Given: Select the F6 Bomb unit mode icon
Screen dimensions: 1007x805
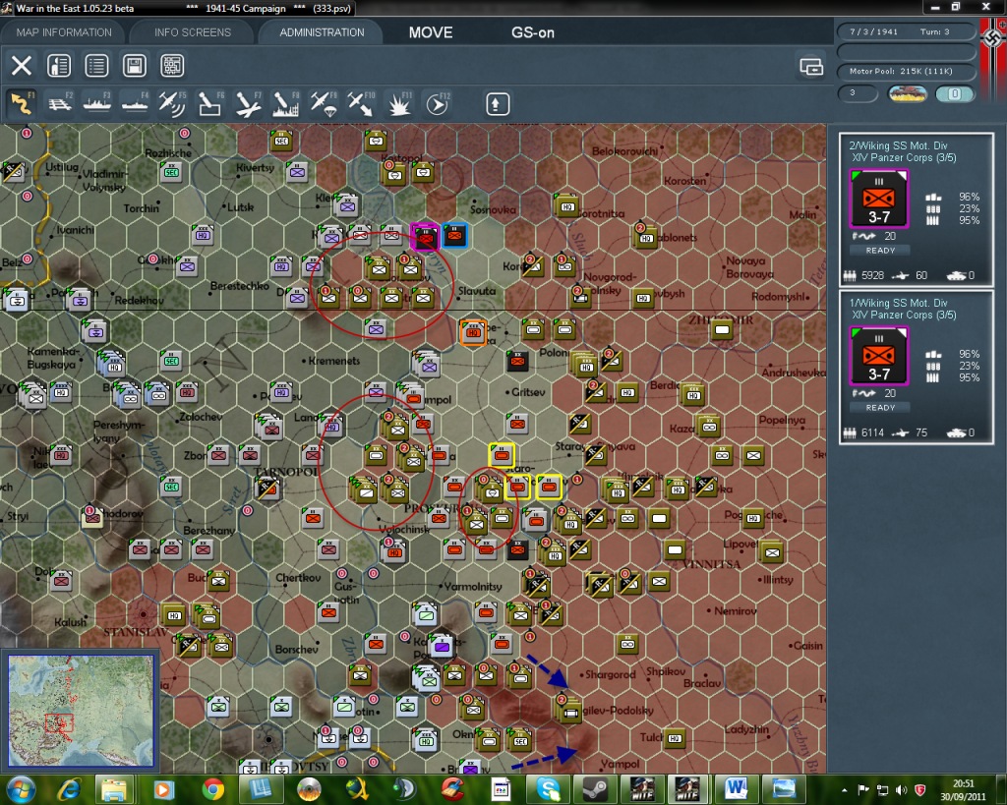Looking at the screenshot, I should 210,104.
